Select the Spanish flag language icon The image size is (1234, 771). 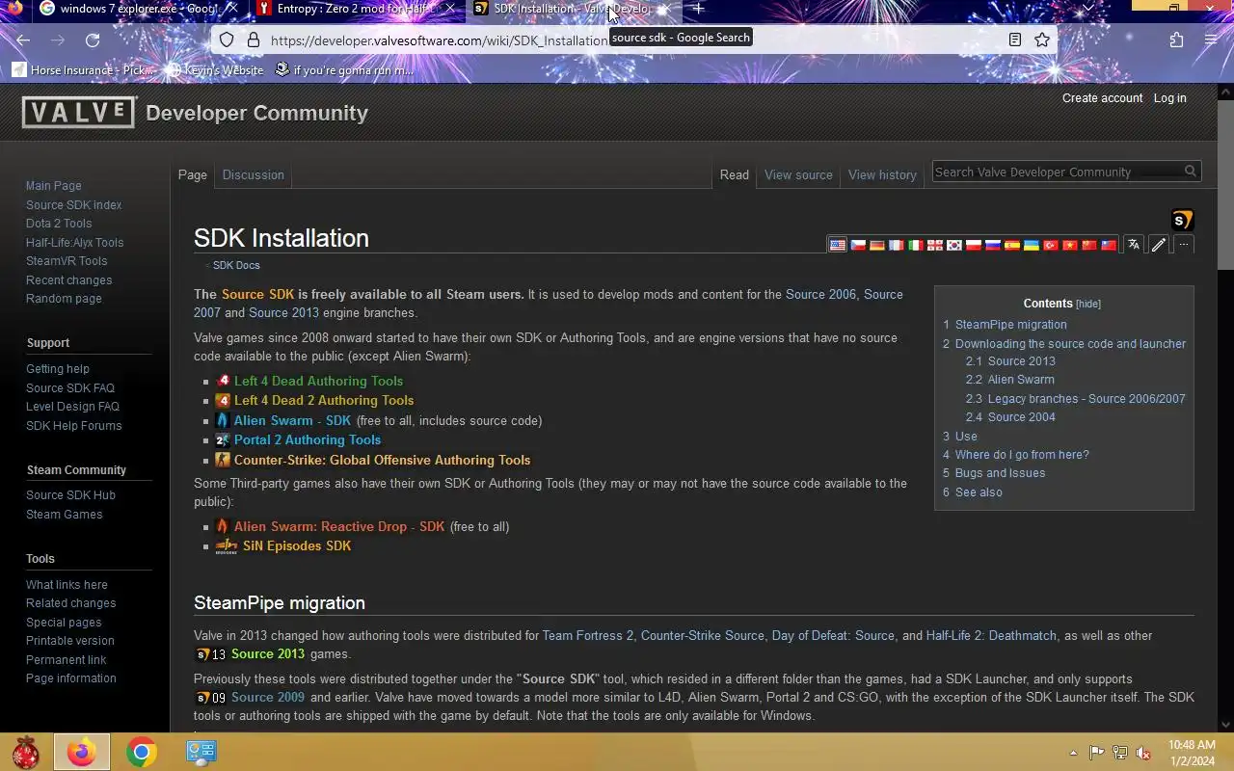(1011, 245)
